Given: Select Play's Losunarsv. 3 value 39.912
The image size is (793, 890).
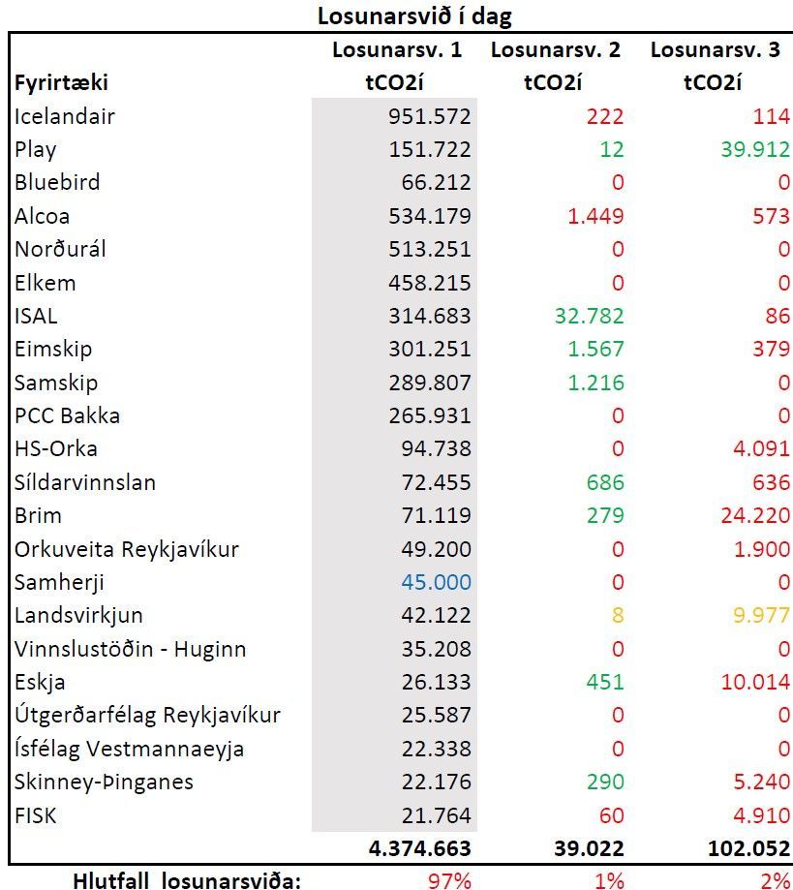Looking at the screenshot, I should click(x=755, y=149).
